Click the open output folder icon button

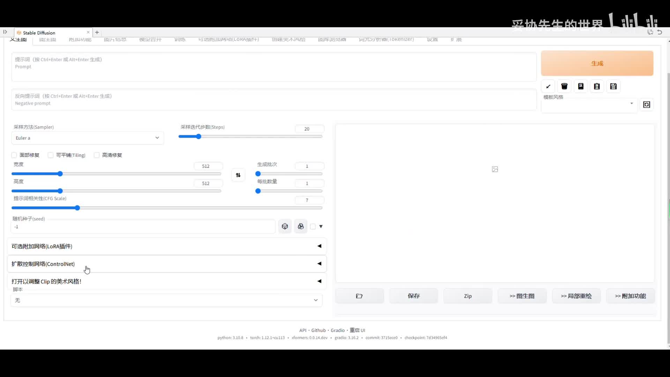[359, 296]
